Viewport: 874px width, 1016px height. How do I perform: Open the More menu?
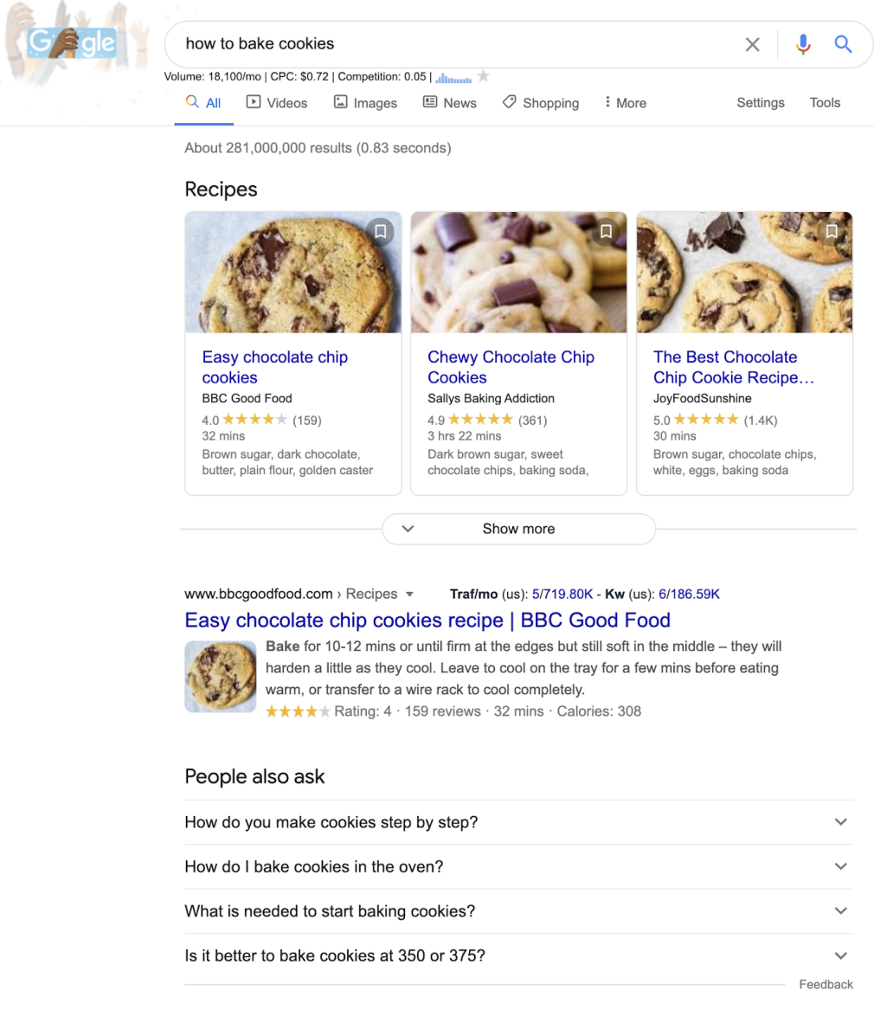coord(625,103)
